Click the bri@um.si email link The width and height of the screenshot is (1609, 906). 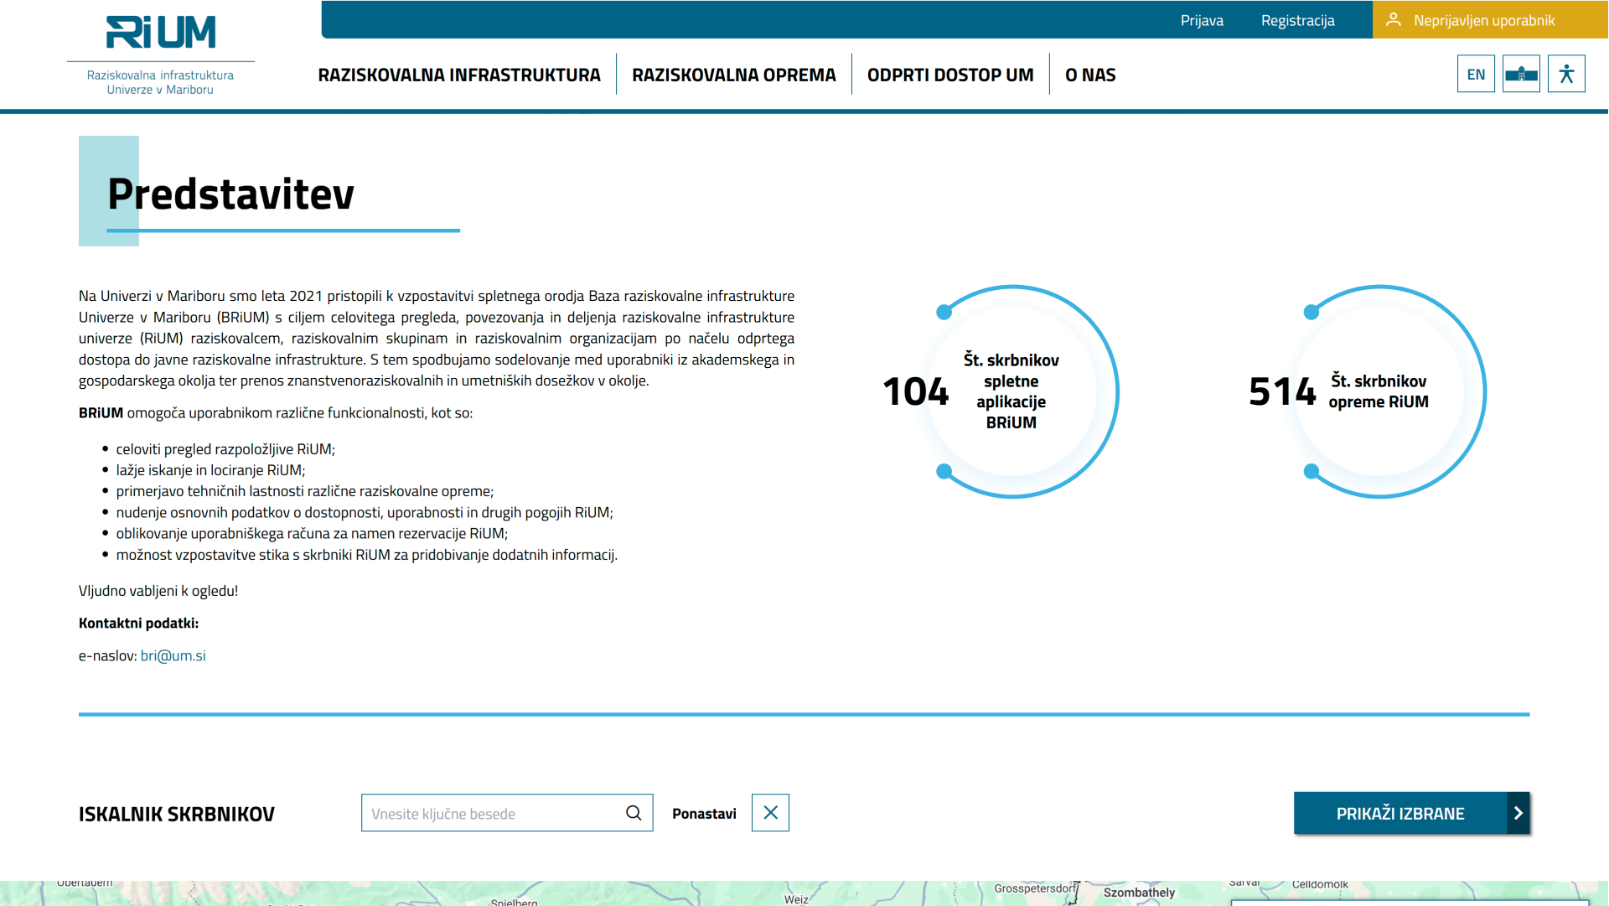[x=173, y=655]
